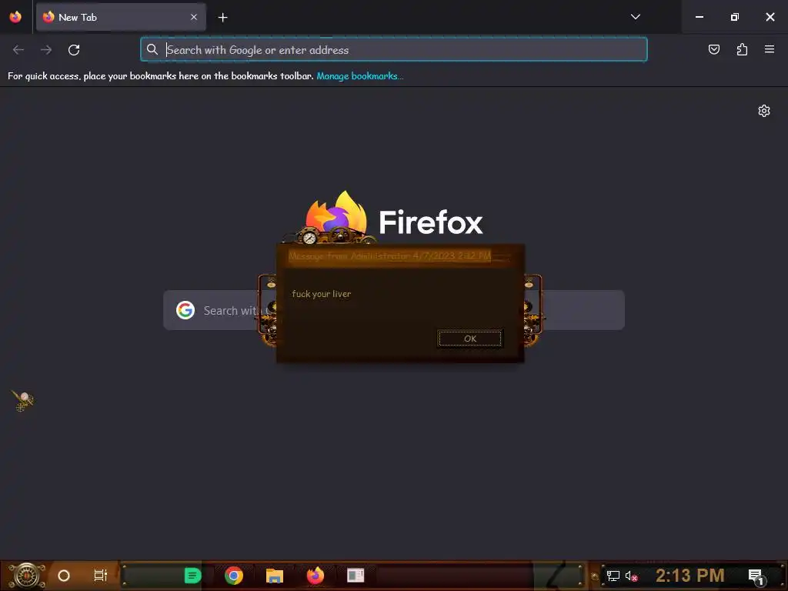
Task: Focus the address bar search field
Action: (x=394, y=50)
